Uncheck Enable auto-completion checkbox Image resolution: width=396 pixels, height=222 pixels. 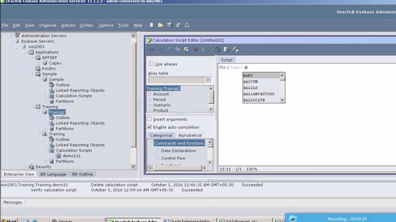(150, 127)
